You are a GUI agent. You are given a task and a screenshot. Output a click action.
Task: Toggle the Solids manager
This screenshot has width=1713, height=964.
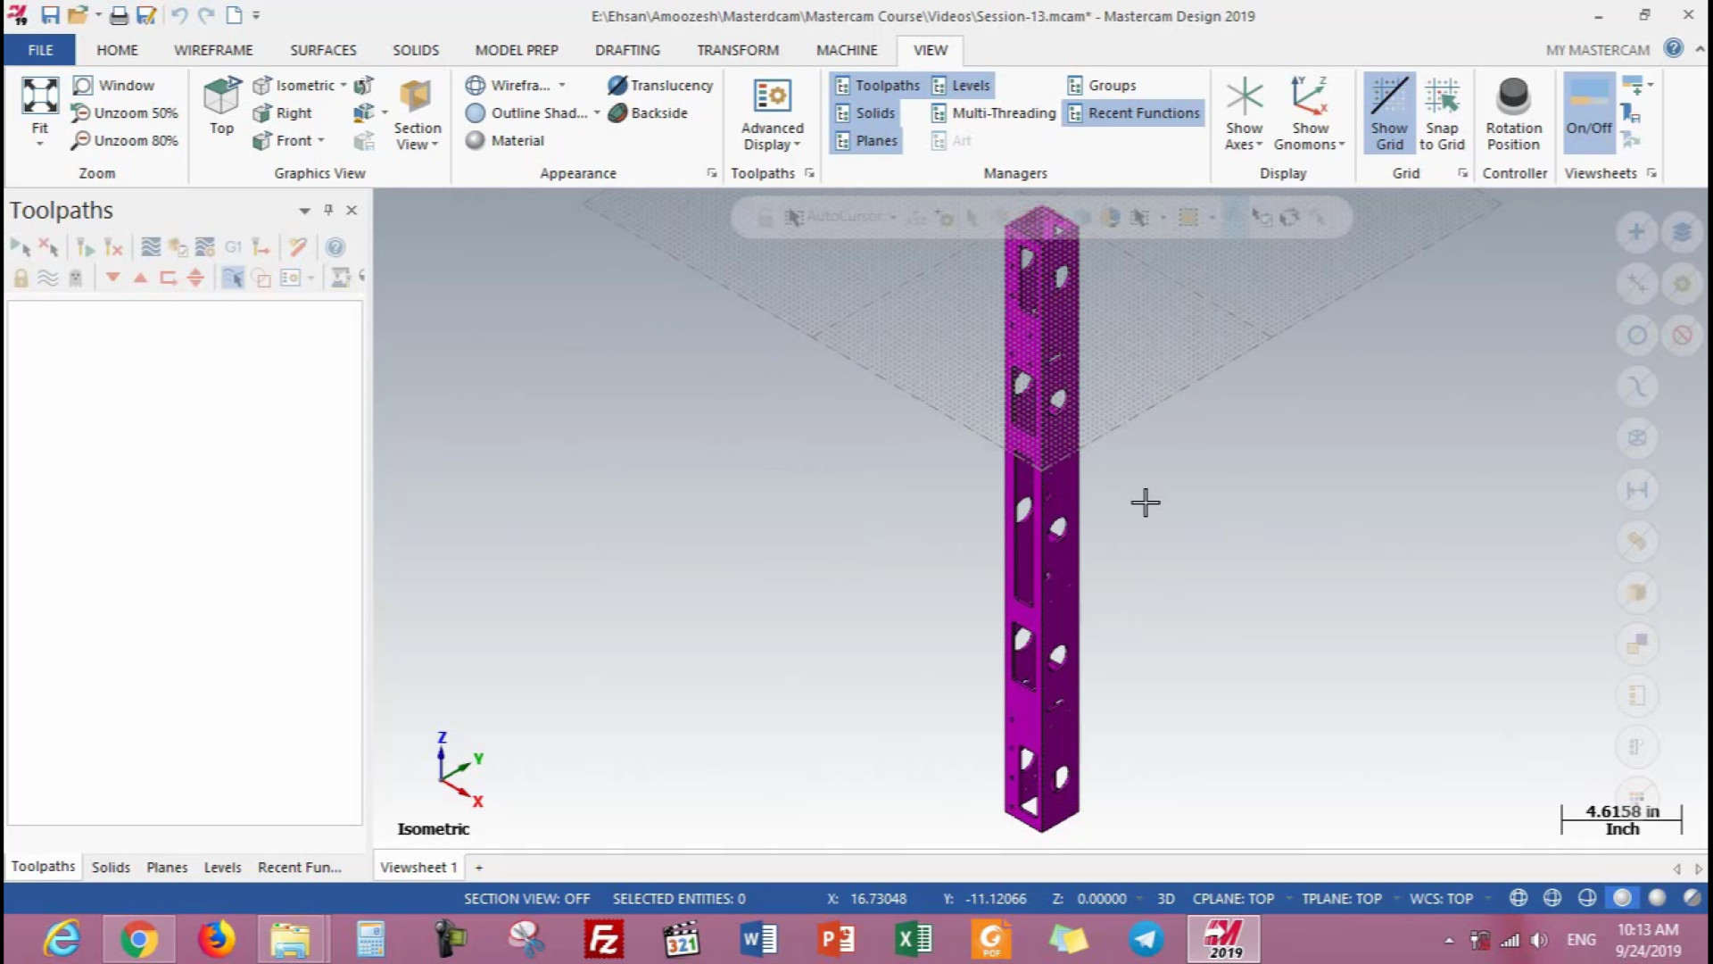(865, 112)
